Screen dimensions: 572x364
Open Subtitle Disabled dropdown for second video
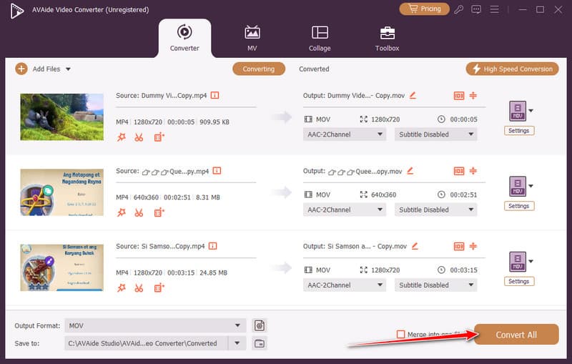pos(471,210)
